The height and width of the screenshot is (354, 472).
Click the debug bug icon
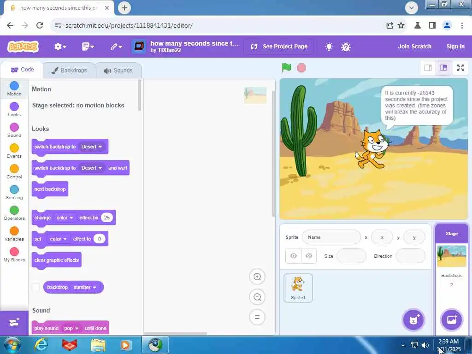346,47
